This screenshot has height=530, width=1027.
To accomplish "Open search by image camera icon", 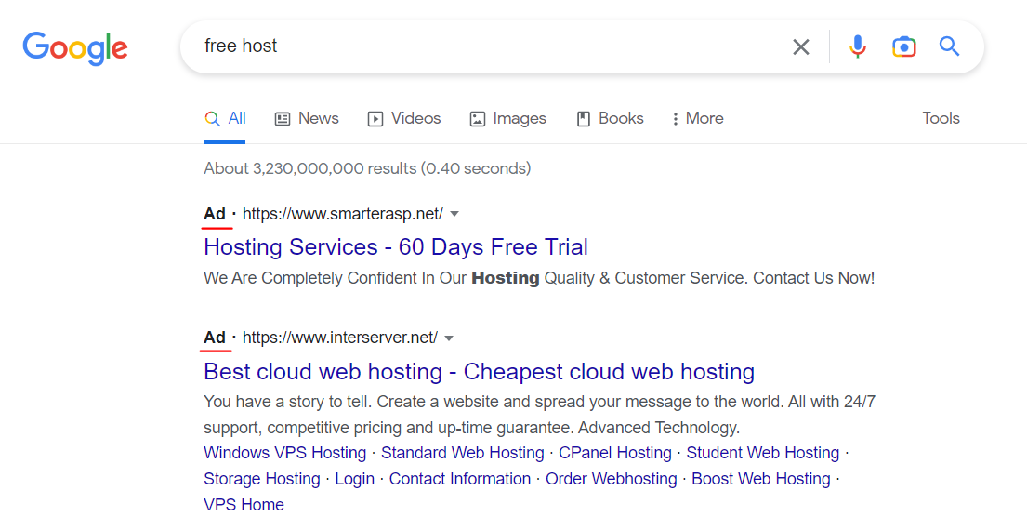I will click(x=903, y=46).
